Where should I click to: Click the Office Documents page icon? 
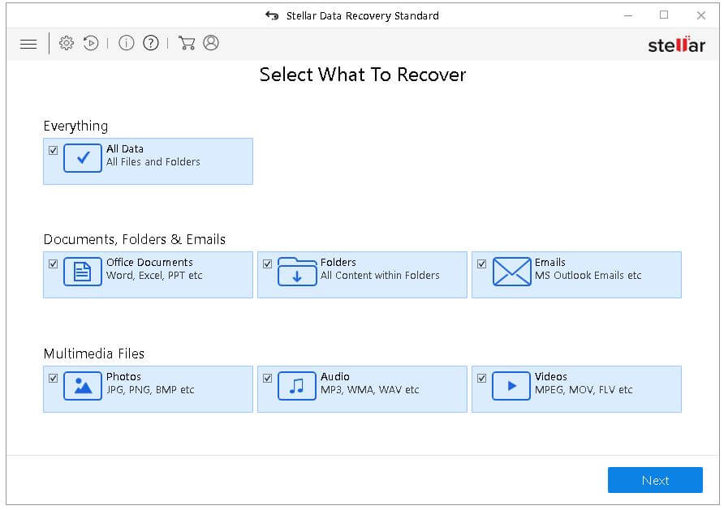click(83, 272)
